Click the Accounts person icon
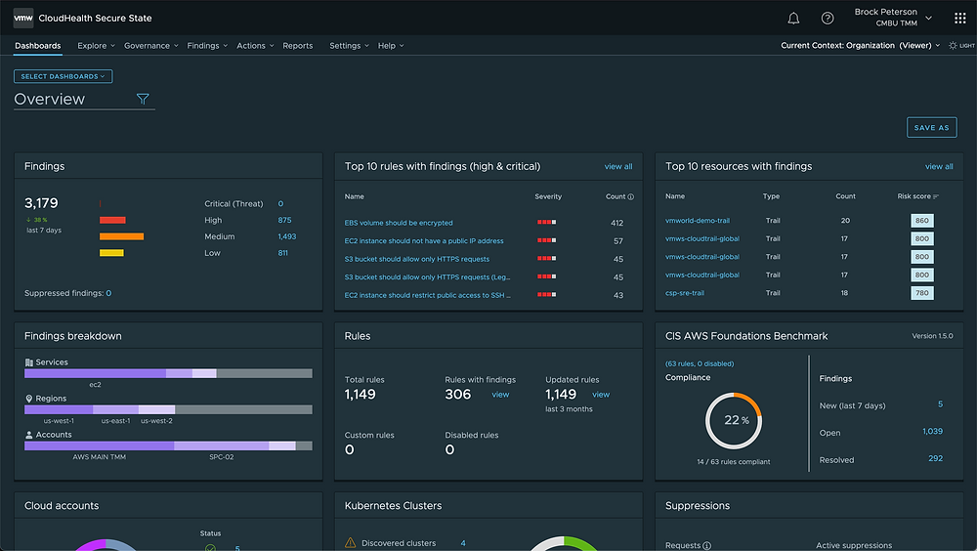 coord(28,435)
